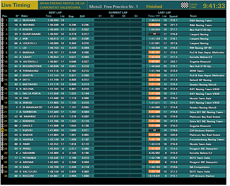The width and height of the screenshot is (230, 186).
Task: Select rider name A. LOCATELLI
Action: pos(28,43)
